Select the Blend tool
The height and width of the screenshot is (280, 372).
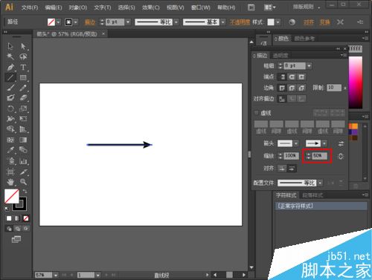point(23,150)
